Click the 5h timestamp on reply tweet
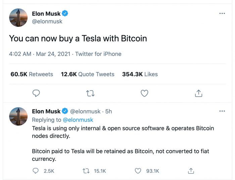The image size is (235, 180). pos(108,111)
